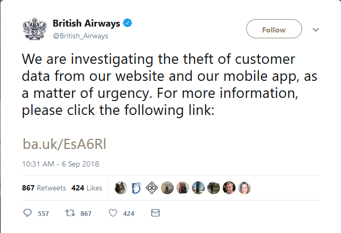View the list of 867 Retweets
The height and width of the screenshot is (233, 341).
(44, 188)
